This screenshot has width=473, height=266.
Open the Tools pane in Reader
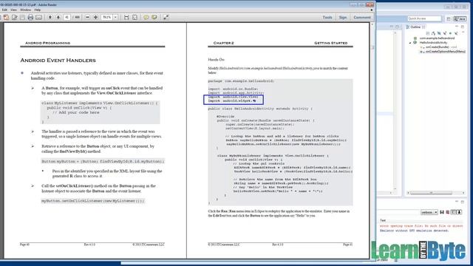[327, 18]
